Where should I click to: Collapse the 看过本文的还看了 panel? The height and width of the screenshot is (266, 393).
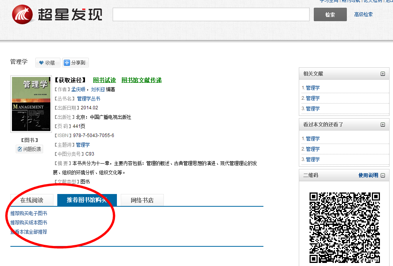tap(383, 125)
